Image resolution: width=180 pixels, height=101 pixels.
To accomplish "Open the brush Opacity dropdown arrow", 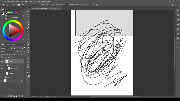I will point(50,5).
